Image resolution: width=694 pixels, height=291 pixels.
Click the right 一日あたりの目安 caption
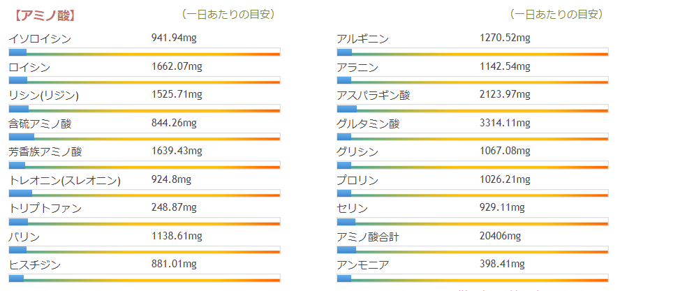(x=556, y=14)
